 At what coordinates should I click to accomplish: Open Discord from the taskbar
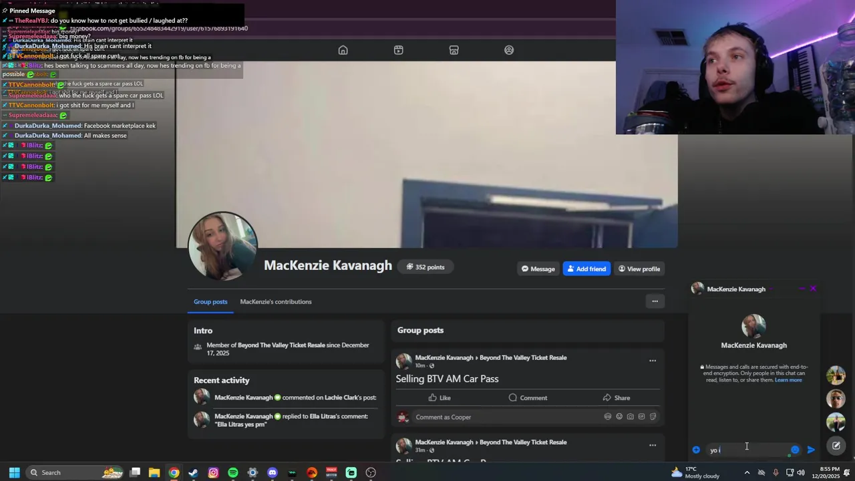[x=273, y=472]
